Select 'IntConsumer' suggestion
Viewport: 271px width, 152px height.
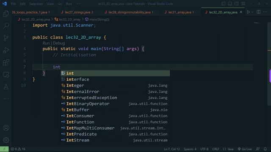pyautogui.click(x=115, y=116)
